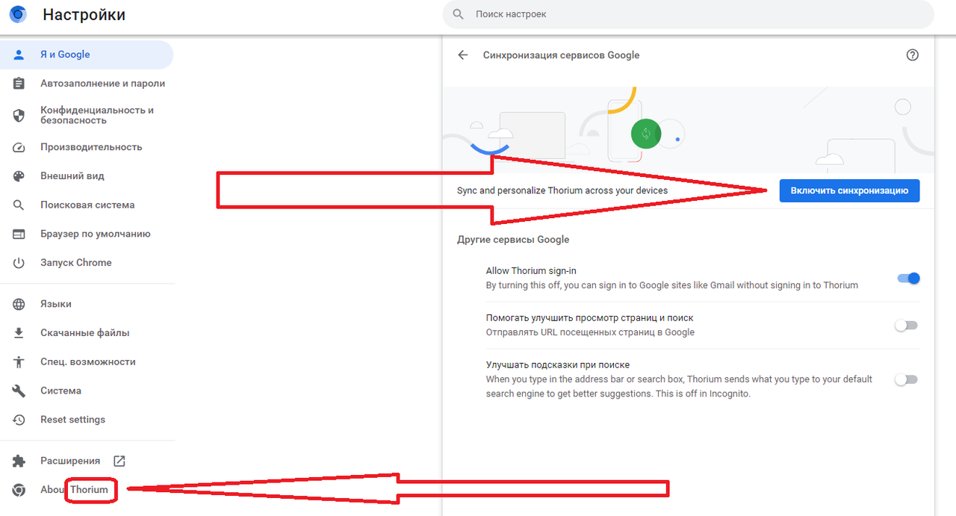Open Языки settings section
Viewport: 956px width, 516px height.
[87, 304]
